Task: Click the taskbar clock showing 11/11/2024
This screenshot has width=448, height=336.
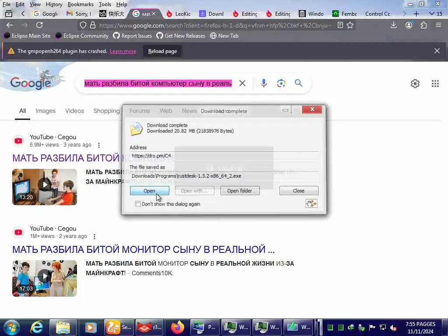Action: click(x=420, y=328)
